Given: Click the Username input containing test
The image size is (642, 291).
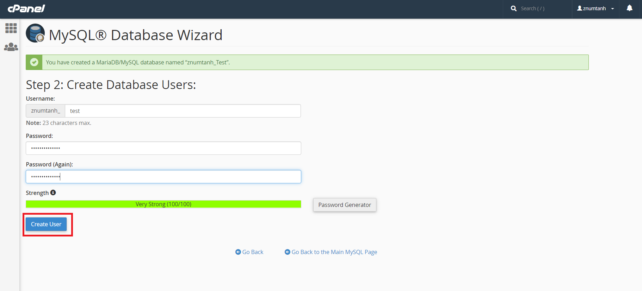Looking at the screenshot, I should pyautogui.click(x=183, y=111).
